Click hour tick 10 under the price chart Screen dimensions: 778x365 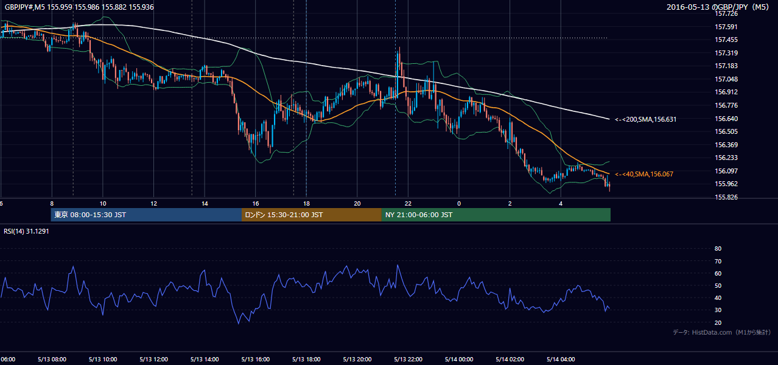[x=103, y=203]
